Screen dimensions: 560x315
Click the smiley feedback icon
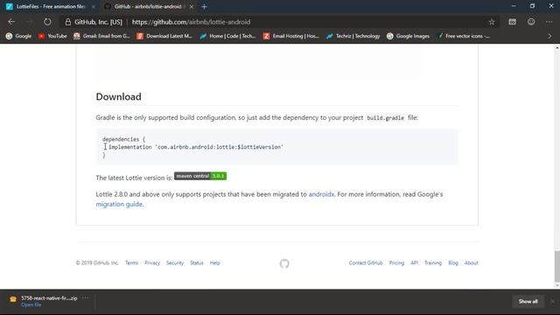click(531, 22)
